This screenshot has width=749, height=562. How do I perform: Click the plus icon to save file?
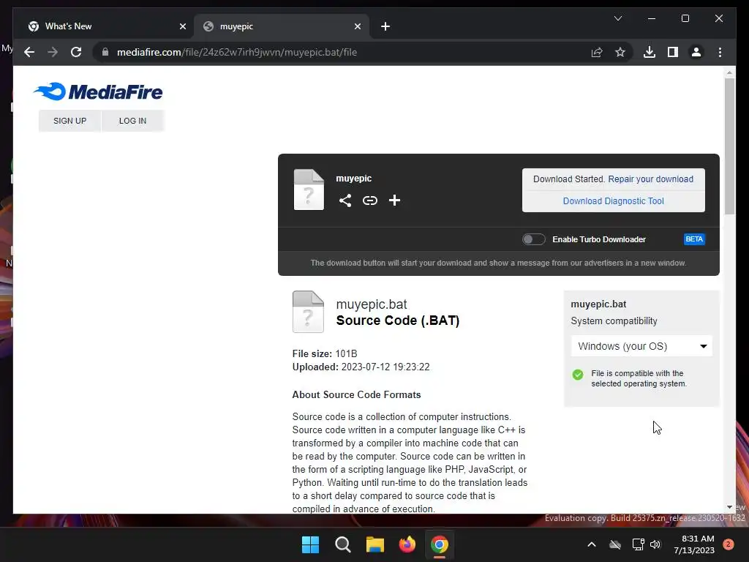[x=394, y=201]
